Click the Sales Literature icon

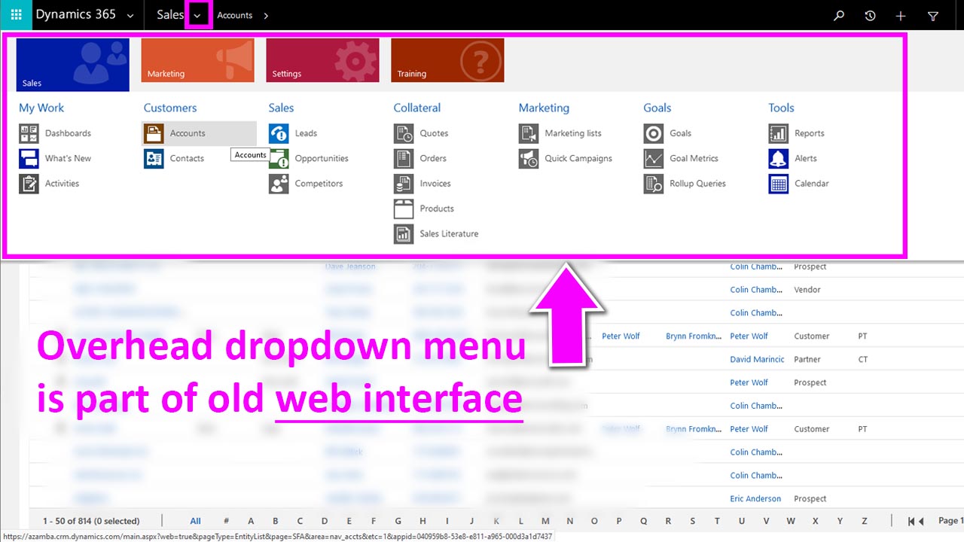tap(404, 234)
